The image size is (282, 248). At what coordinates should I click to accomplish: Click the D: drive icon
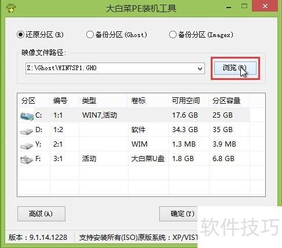[x=27, y=131]
